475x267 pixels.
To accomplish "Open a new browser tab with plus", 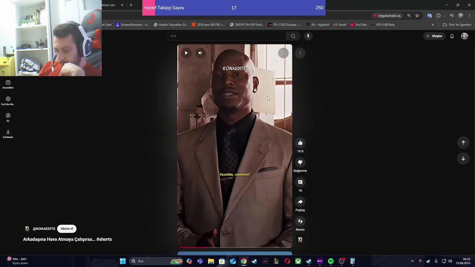I will 131,5.
